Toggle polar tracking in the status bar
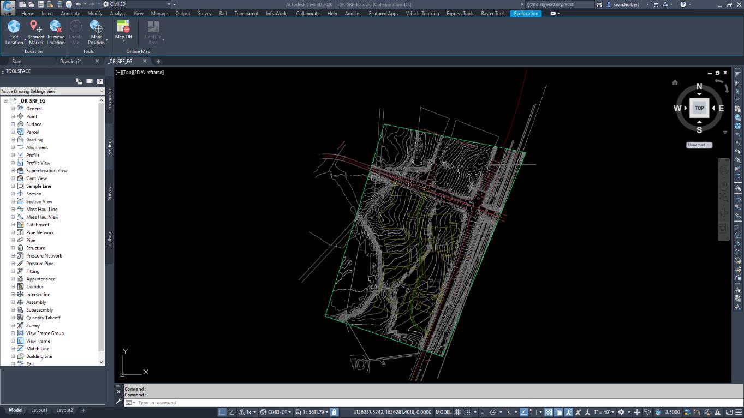This screenshot has width=744, height=418. coord(493,412)
